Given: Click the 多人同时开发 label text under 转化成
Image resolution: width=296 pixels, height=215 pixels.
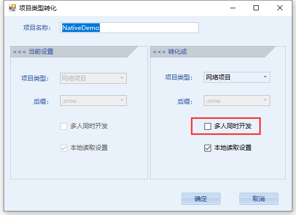Looking at the screenshot, I should (x=233, y=126).
